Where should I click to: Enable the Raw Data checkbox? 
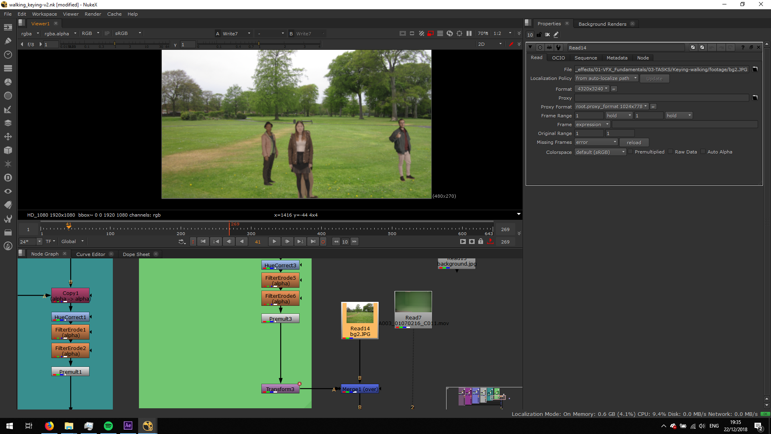pos(671,152)
